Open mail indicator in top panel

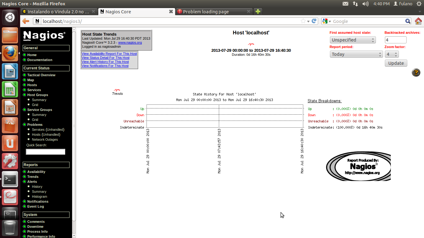click(345, 4)
